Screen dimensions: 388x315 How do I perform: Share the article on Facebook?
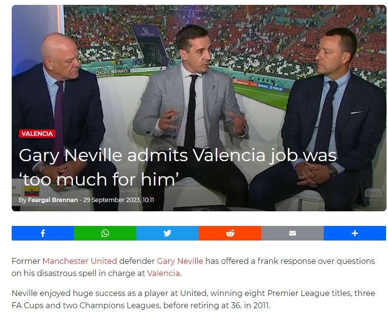43,233
